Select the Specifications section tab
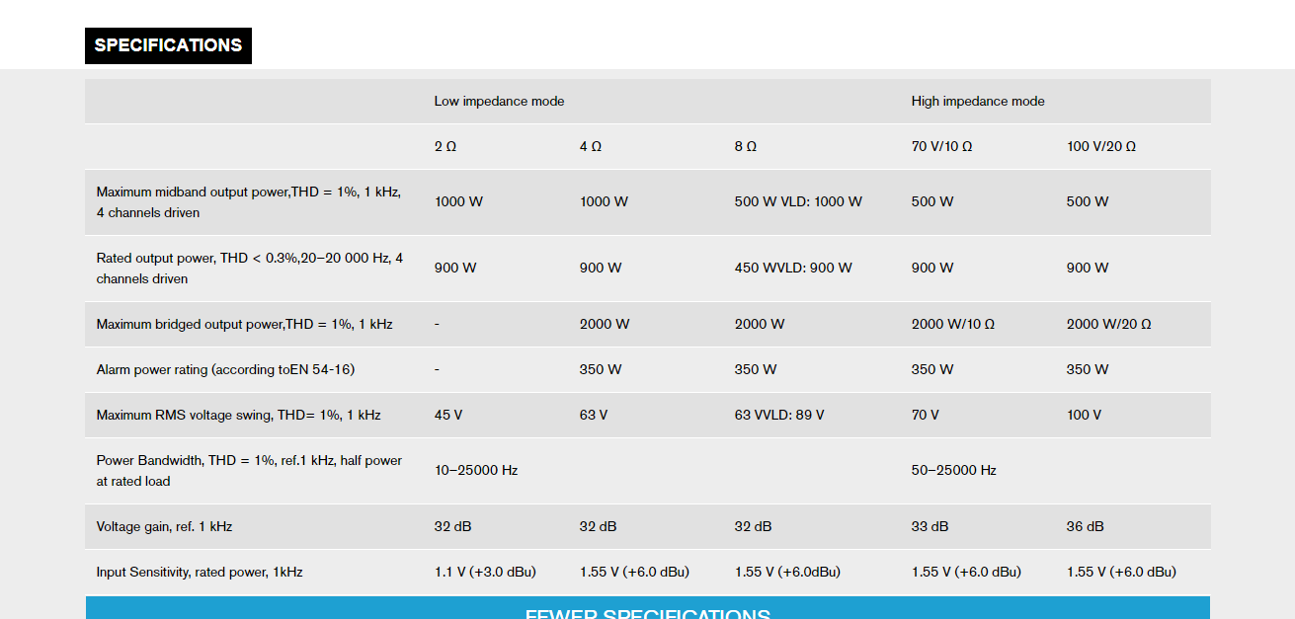This screenshot has width=1295, height=619. (168, 45)
